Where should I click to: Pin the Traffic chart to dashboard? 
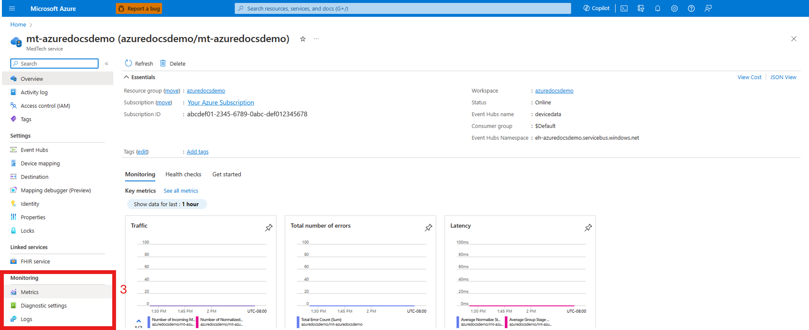[268, 228]
